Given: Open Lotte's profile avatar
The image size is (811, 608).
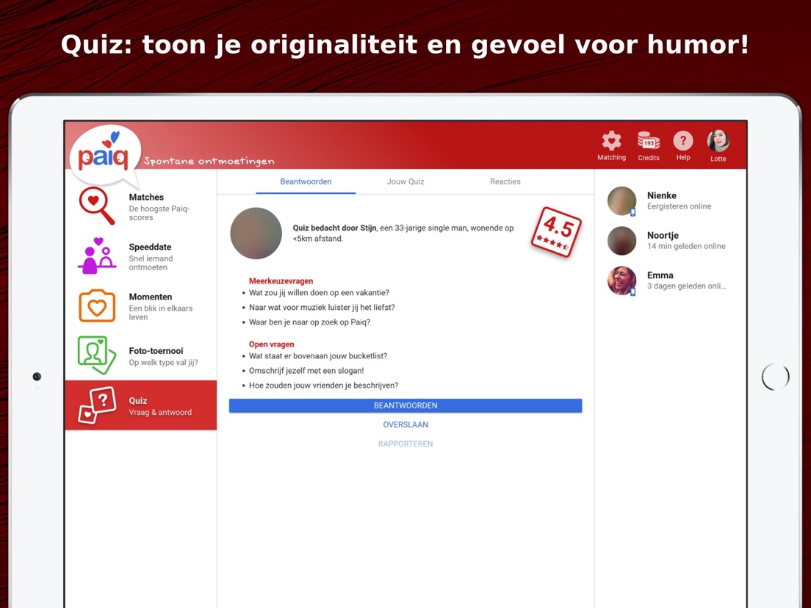Looking at the screenshot, I should tap(718, 141).
